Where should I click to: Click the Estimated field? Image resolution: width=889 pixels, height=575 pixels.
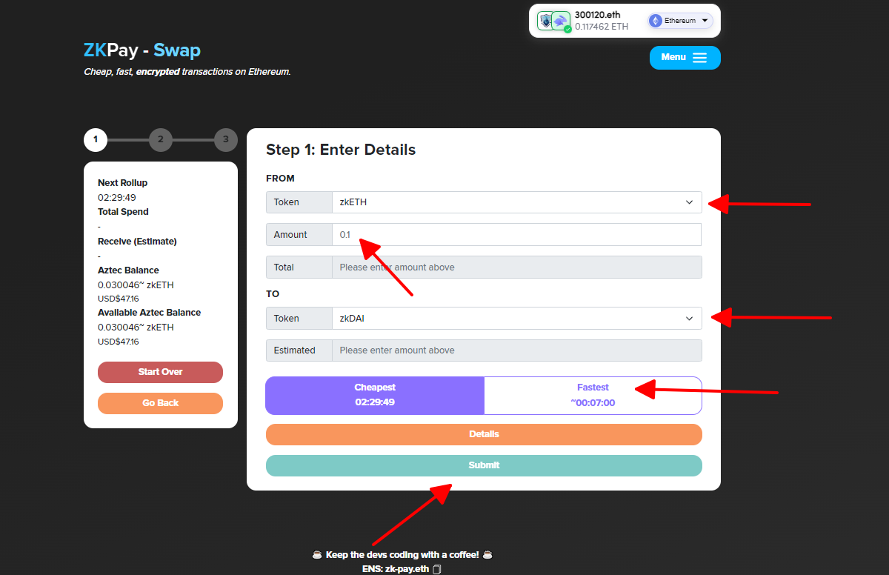click(x=516, y=350)
